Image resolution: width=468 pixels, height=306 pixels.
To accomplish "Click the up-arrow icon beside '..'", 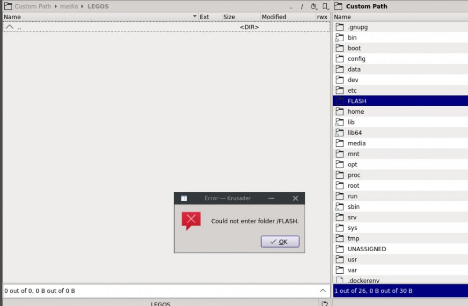I will [9, 27].
